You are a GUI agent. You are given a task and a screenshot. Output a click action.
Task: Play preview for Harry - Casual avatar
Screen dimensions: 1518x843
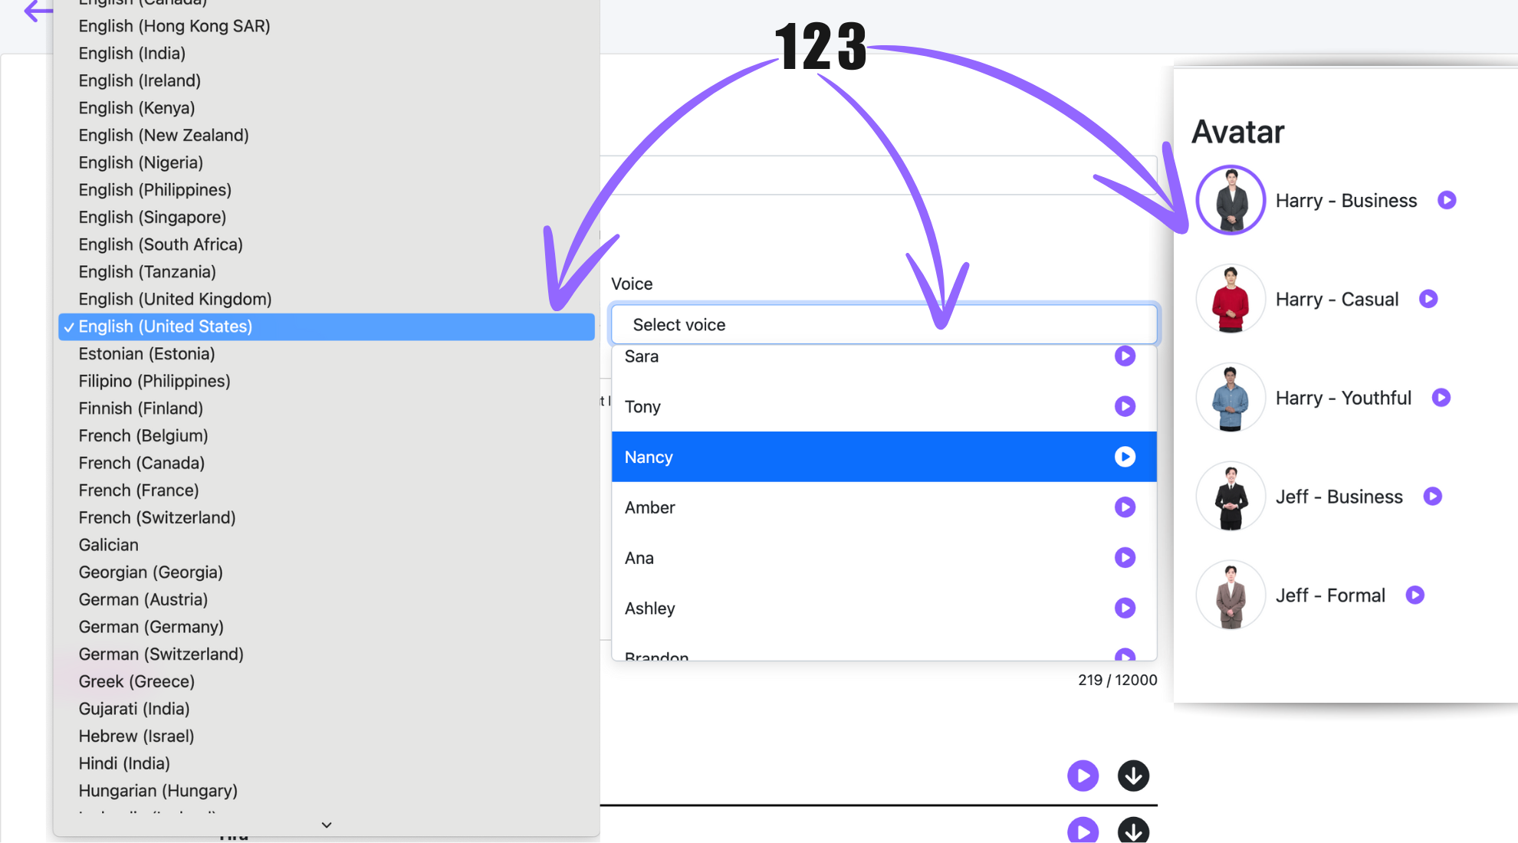click(1430, 299)
